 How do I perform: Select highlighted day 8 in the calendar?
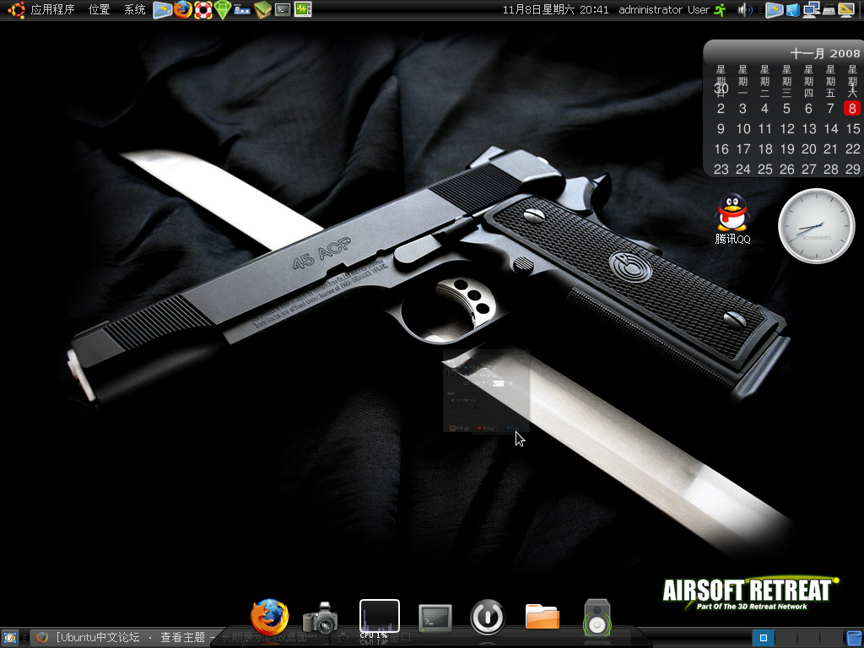(x=852, y=109)
